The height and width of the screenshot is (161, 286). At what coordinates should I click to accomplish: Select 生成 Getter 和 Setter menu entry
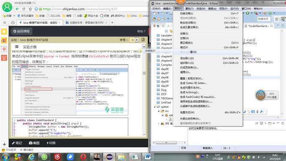[208, 83]
